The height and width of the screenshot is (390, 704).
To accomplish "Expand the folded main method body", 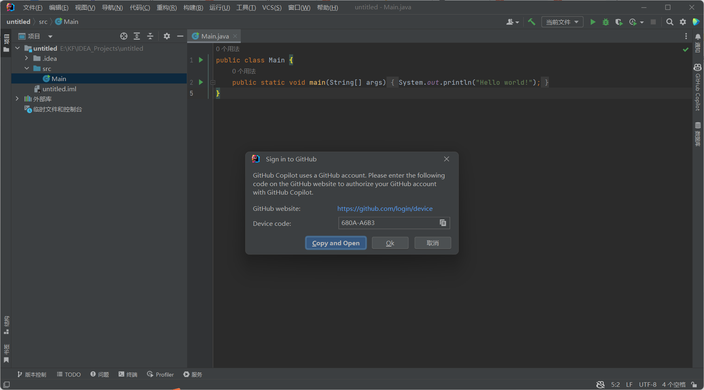I will coord(213,82).
